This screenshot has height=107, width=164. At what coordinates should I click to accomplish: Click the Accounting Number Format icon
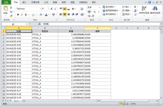click(x=89, y=12)
